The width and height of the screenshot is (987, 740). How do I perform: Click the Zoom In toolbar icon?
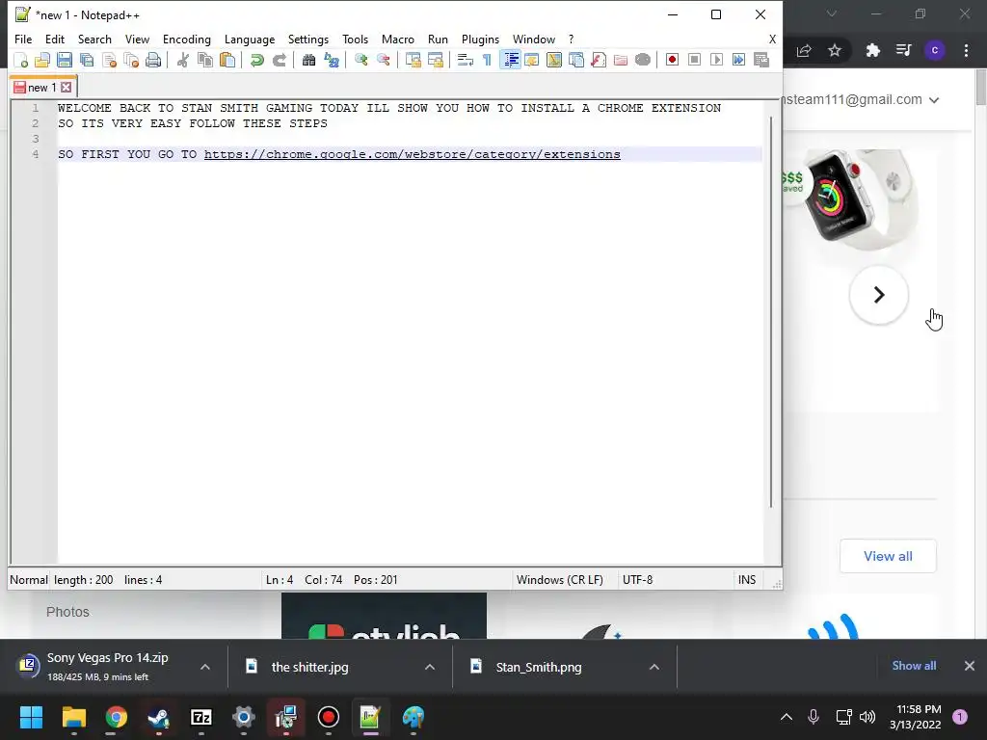tap(360, 60)
